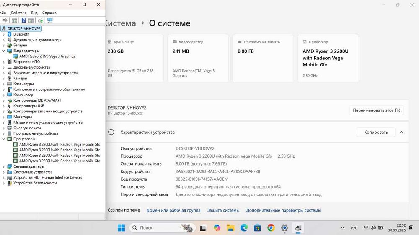Expand the Системные устройства node
Viewport: 419px width, 235px height.
pos(3,172)
